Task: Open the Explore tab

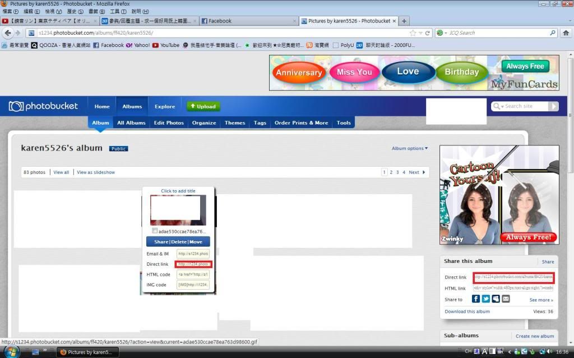Action: click(x=165, y=106)
